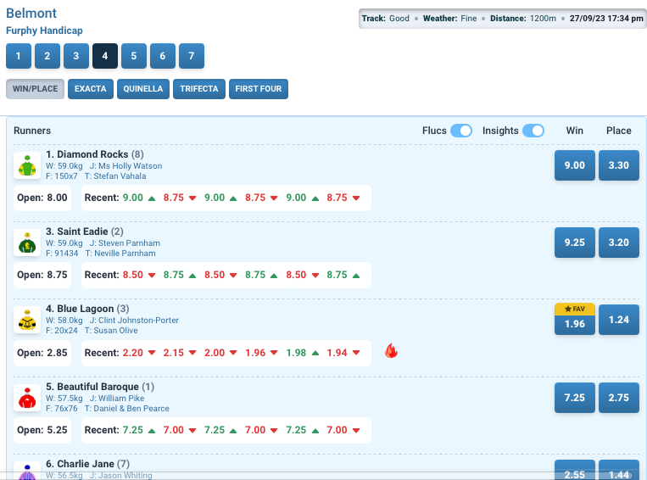Select race 4 button
The width and height of the screenshot is (647, 480).
click(105, 56)
